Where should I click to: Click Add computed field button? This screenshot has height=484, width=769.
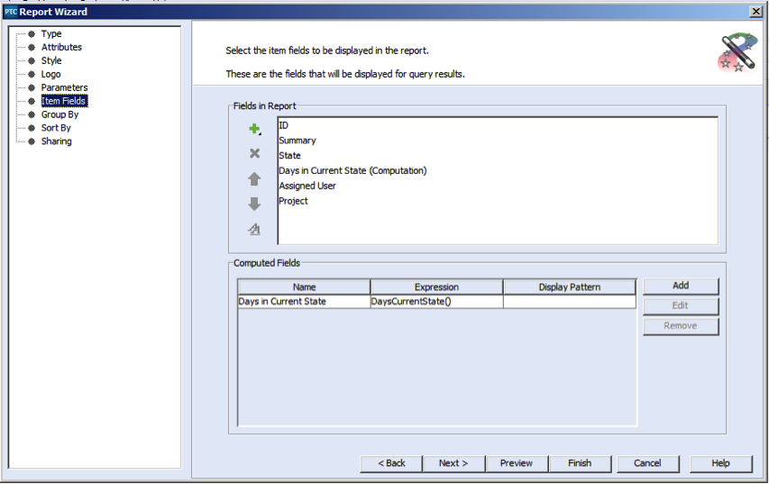tap(681, 286)
